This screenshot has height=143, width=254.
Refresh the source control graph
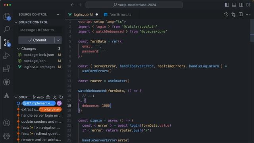pyautogui.click(x=61, y=97)
